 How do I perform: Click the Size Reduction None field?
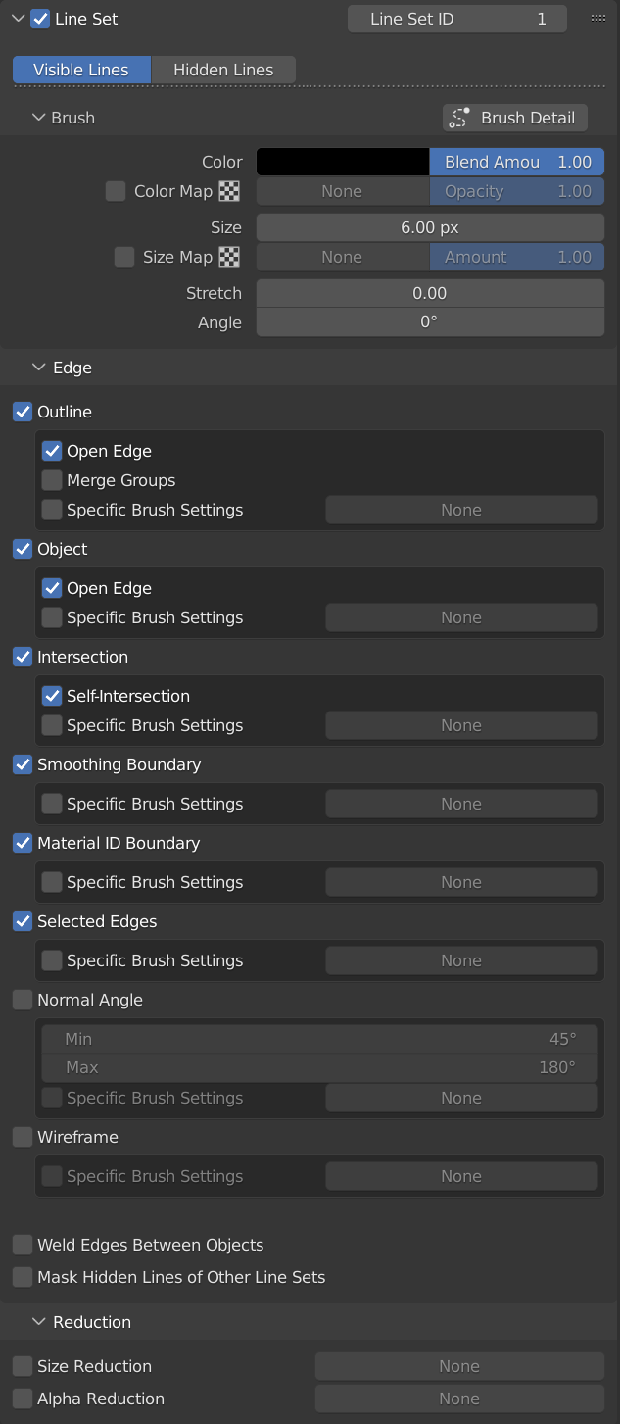[459, 1366]
